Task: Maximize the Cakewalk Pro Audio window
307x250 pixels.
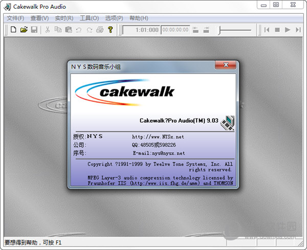Action: point(276,5)
